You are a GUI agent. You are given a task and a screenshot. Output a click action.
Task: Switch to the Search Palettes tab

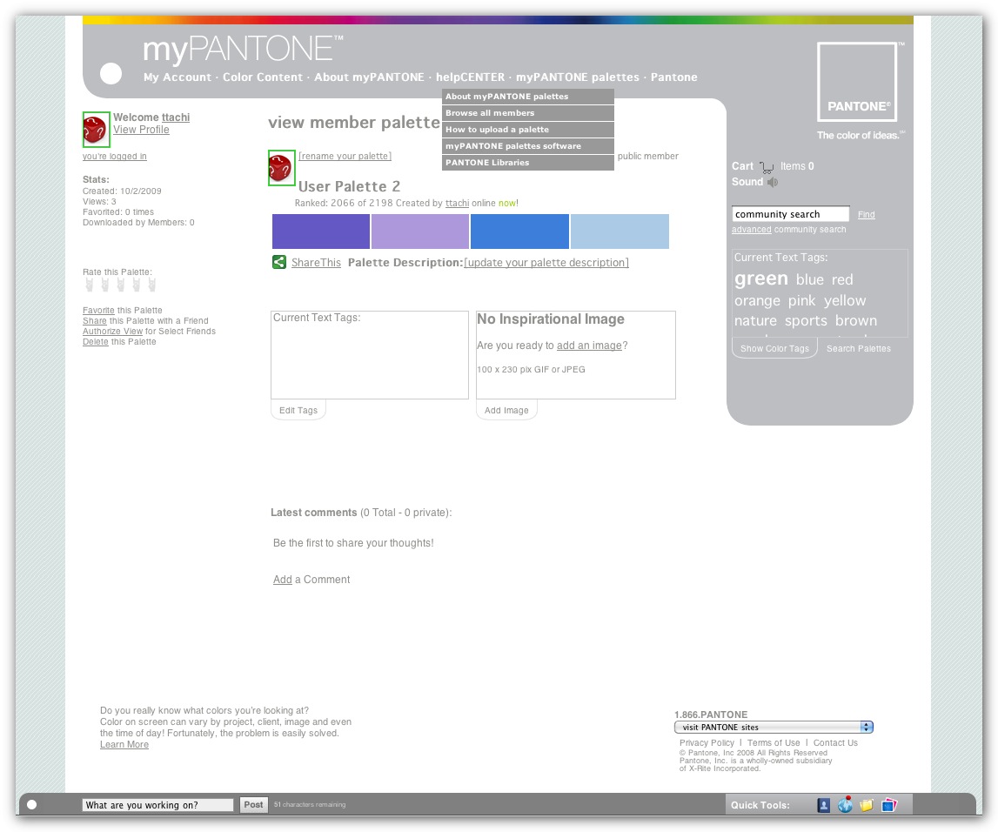(859, 349)
